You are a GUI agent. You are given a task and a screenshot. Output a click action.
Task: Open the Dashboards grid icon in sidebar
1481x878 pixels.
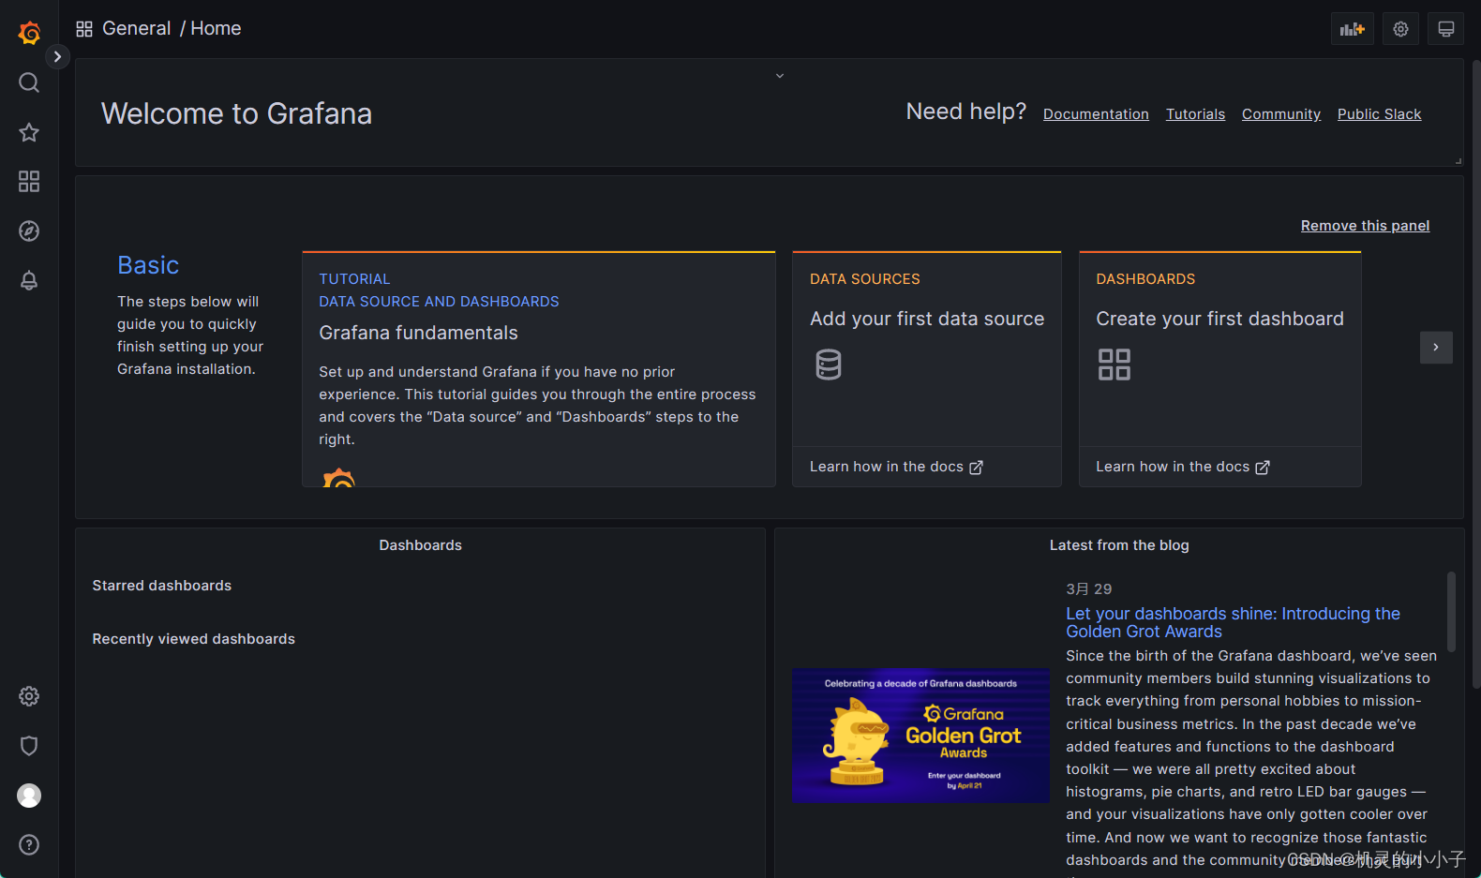(29, 181)
